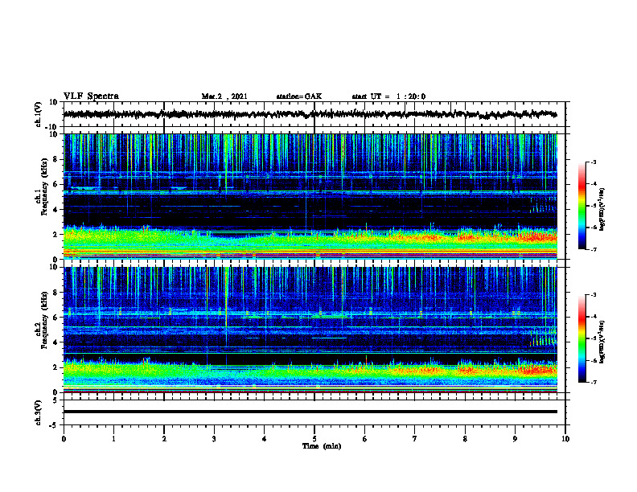This screenshot has width=637, height=492.
Task: Click the "station=GAK" header label
Action: [x=299, y=96]
